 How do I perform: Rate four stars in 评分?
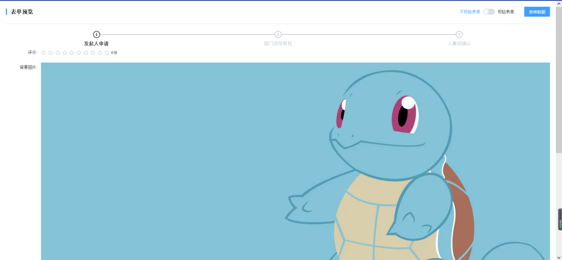point(65,53)
